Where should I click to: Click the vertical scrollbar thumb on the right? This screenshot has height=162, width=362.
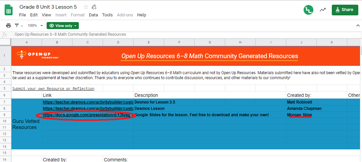[x=361, y=51]
